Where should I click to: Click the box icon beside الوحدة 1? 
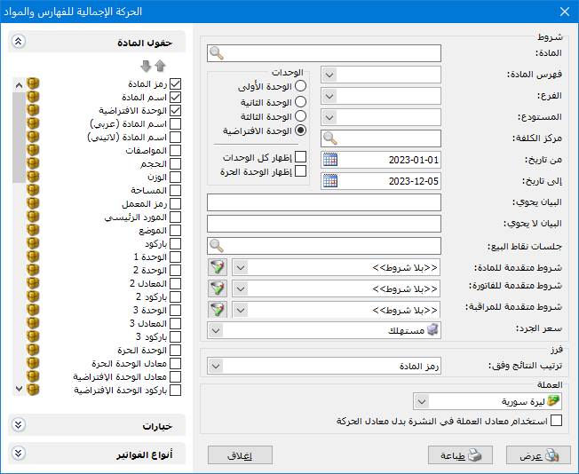click(33, 257)
